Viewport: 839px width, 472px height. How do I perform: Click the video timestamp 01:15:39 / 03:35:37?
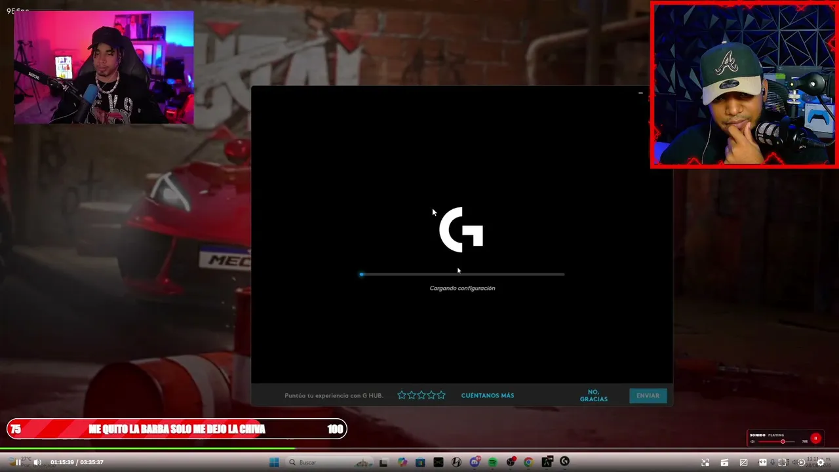(77, 462)
